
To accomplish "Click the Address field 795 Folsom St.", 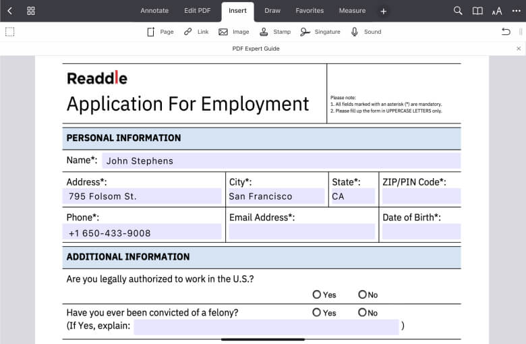I will (x=142, y=196).
